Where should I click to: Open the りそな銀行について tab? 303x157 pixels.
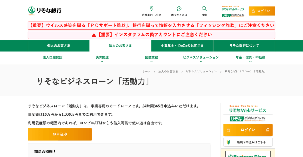coord(244,46)
